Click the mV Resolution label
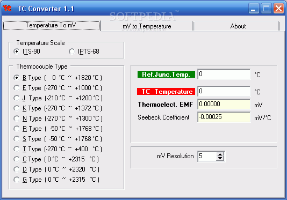 pyautogui.click(x=175, y=156)
